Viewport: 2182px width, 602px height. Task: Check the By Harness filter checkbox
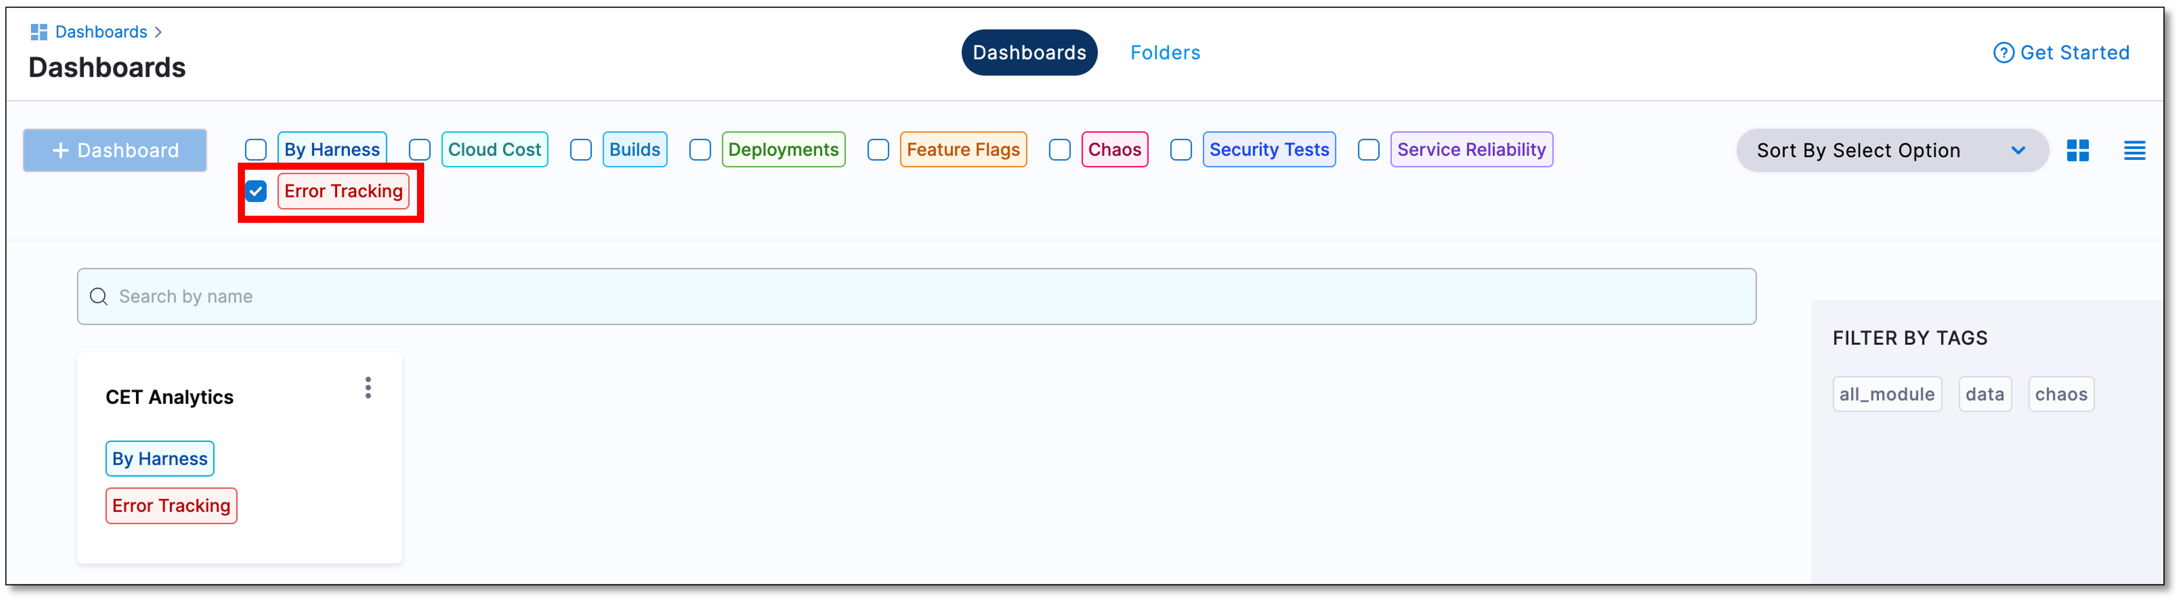tap(256, 149)
